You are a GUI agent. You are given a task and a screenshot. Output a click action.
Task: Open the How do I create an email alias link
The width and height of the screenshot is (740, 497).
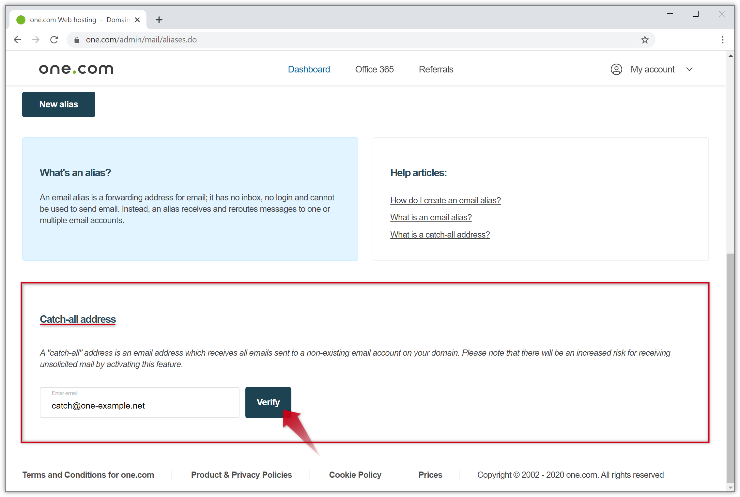coord(446,200)
